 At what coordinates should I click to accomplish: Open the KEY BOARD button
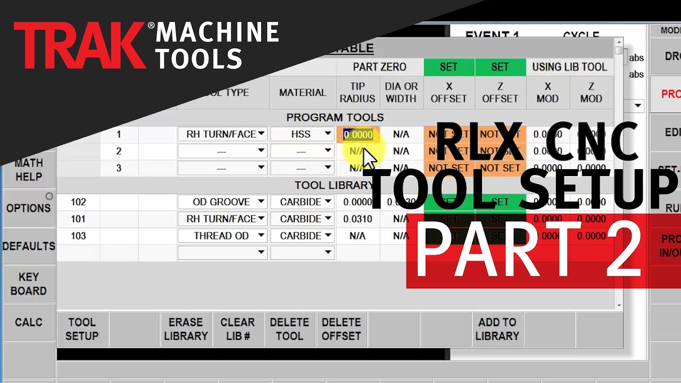coord(28,284)
